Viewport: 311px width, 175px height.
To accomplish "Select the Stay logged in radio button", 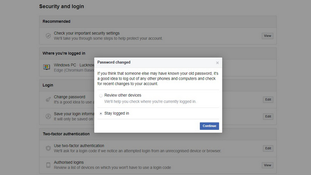I will click(101, 113).
